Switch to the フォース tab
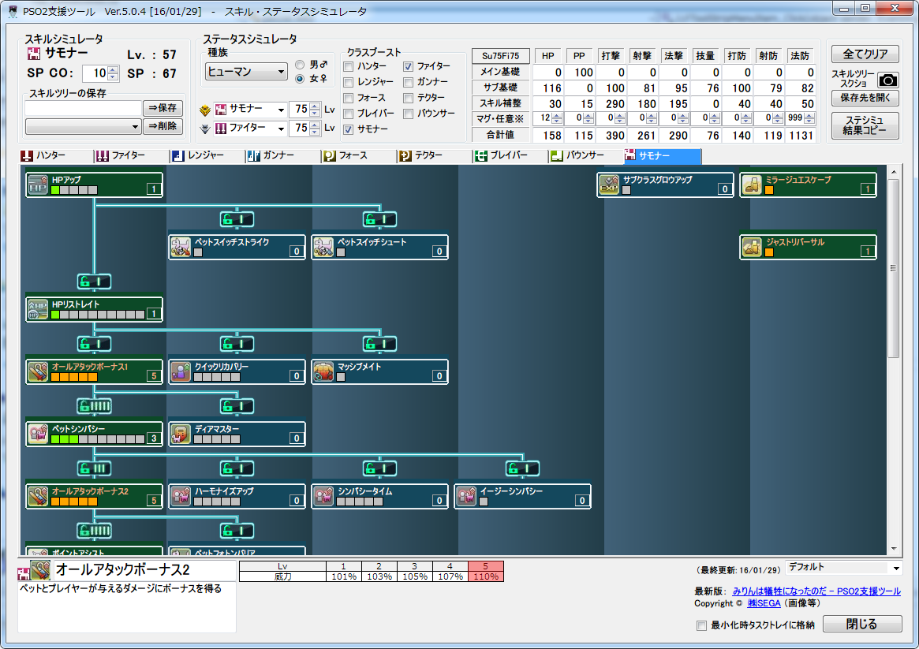The height and width of the screenshot is (649, 919). pyautogui.click(x=359, y=156)
